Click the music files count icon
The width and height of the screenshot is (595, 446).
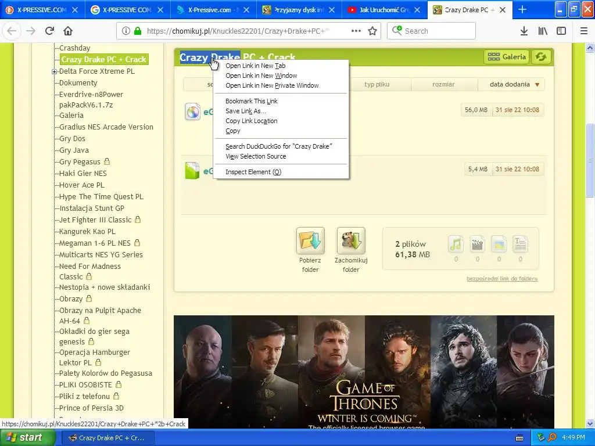pyautogui.click(x=456, y=244)
